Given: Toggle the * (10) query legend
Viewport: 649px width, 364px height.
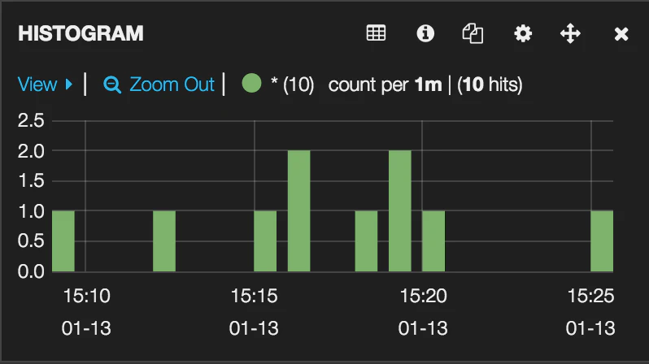Looking at the screenshot, I should tap(292, 84).
